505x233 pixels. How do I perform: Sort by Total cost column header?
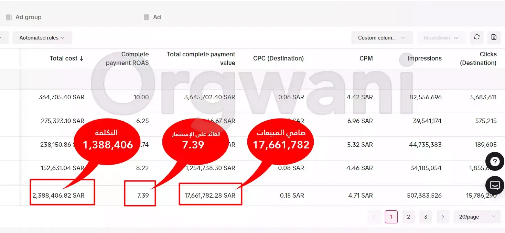pos(66,58)
